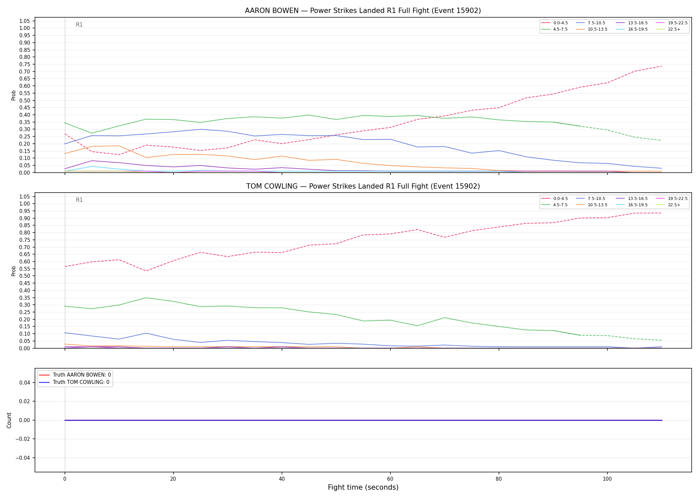Select the 10.5-13.5 legend entry in the Aaron Bowen chart
699x499 pixels.
tap(591, 29)
